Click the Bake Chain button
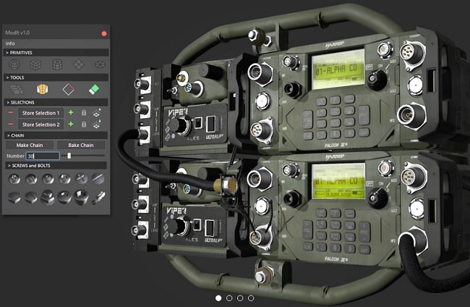The width and height of the screenshot is (470, 307). [81, 145]
